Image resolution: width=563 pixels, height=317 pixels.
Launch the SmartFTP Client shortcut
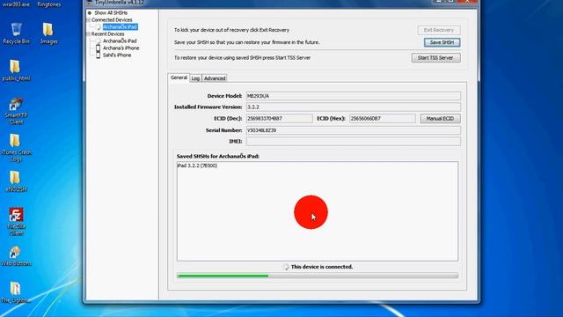click(x=16, y=111)
